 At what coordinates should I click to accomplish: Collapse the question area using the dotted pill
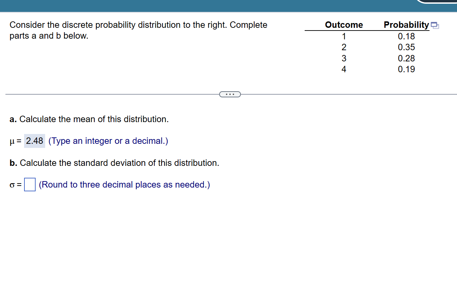(x=230, y=94)
